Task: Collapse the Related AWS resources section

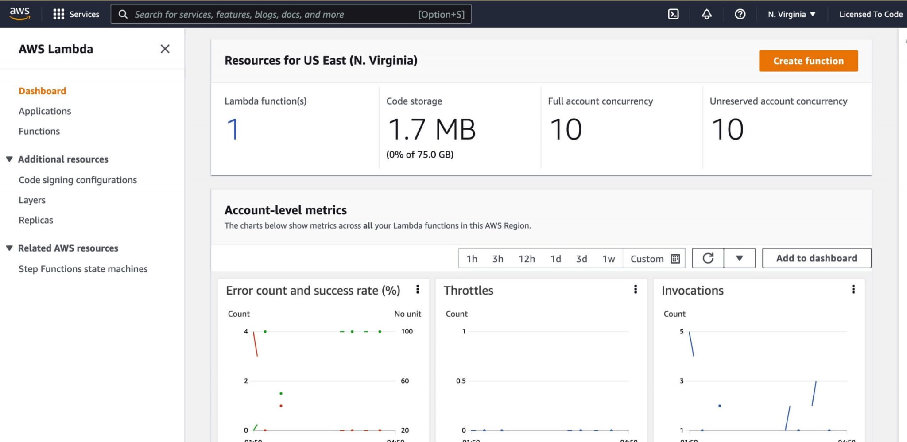Action: 9,248
